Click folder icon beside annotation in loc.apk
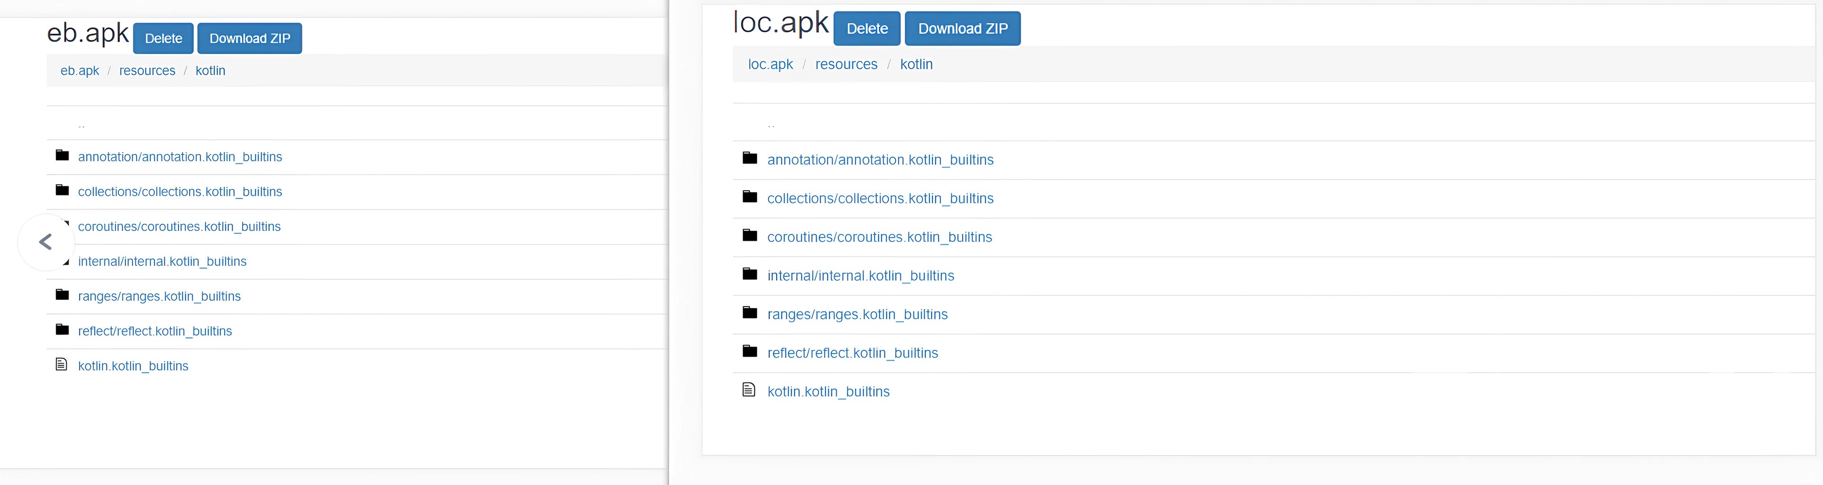Viewport: 1823px width, 485px height. (750, 158)
